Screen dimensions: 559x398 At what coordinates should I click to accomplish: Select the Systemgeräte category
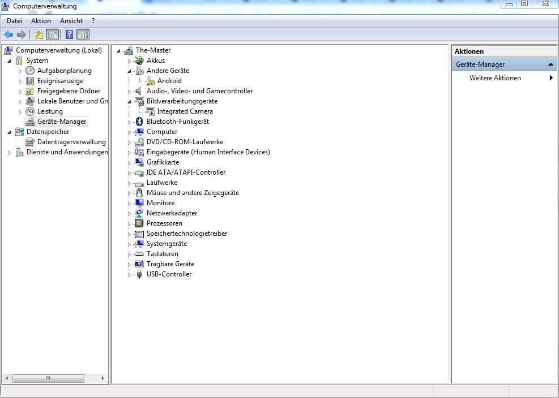tap(167, 244)
